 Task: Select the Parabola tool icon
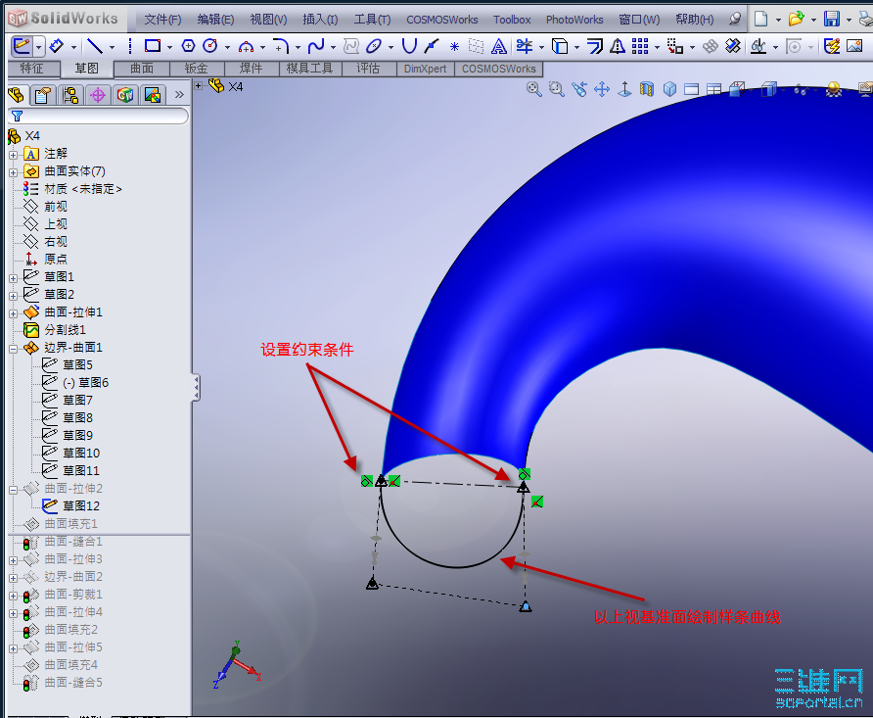click(x=409, y=46)
